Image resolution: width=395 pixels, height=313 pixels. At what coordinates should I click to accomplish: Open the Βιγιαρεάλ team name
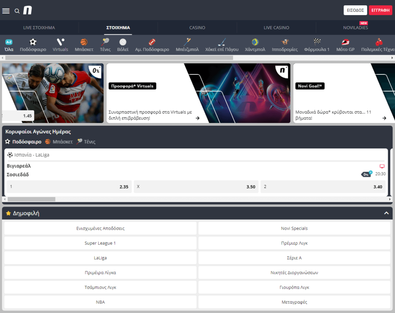[x=19, y=166]
